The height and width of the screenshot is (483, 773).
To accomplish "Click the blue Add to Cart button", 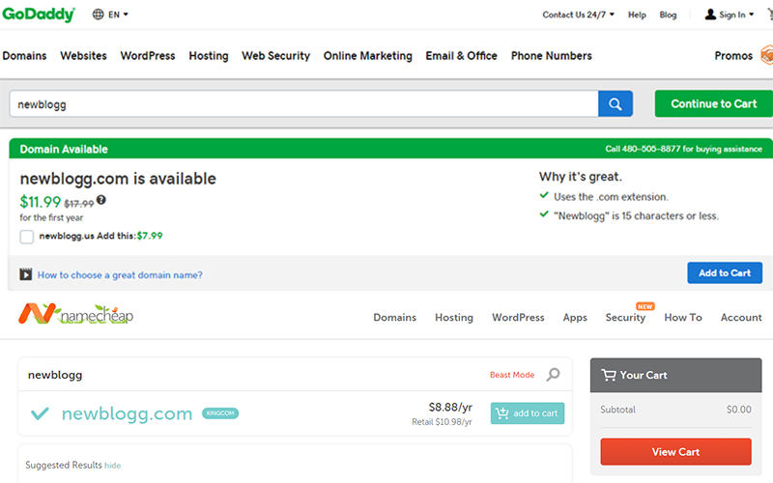I will click(x=725, y=273).
